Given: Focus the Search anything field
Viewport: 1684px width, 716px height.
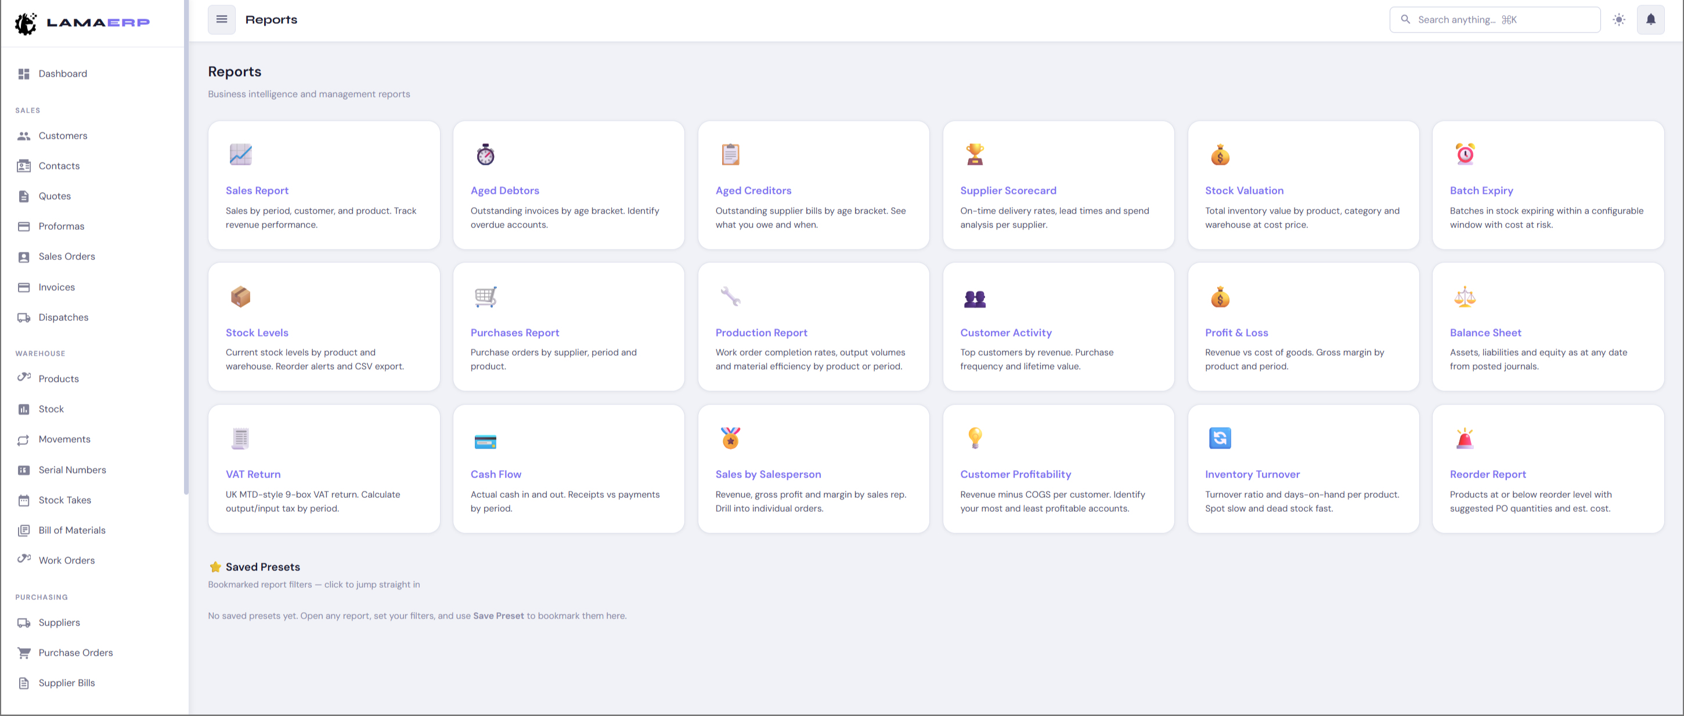Looking at the screenshot, I should (x=1494, y=20).
